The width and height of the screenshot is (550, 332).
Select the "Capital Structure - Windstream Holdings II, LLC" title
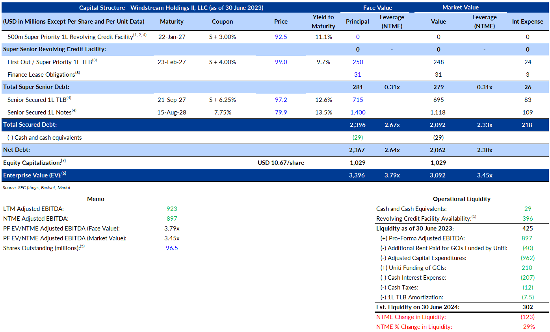[x=171, y=7]
